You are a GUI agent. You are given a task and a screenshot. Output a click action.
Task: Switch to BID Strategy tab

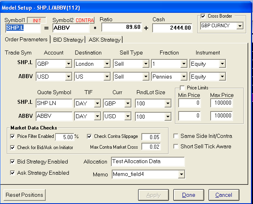click(68, 40)
